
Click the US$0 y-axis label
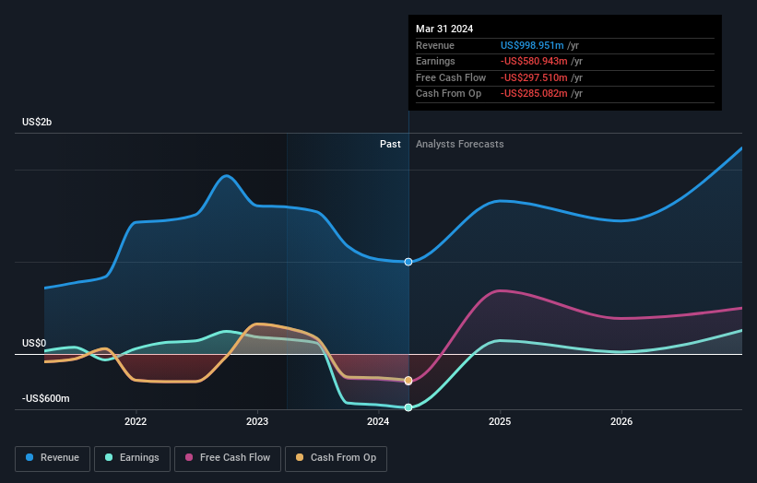click(x=34, y=344)
